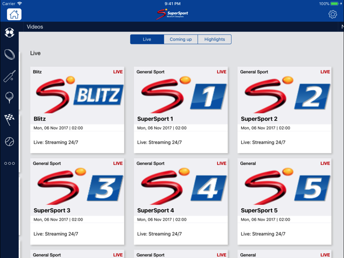The width and height of the screenshot is (344, 258).
Task: Tap the Wi-Fi status icon
Action: [x=19, y=4]
